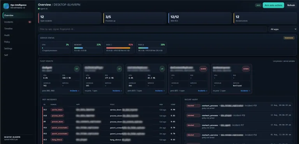Click the 12 Open incidents stat card
Image resolution: width=299 pixels, height=144 pixels.
[x=70, y=18]
